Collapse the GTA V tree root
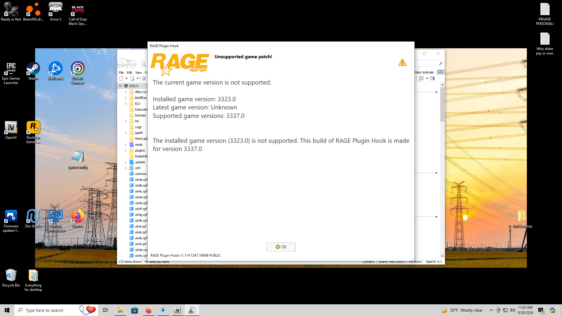 [120, 86]
